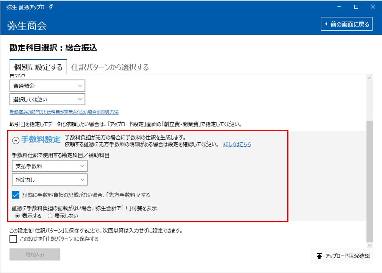Screen dimensions: 382x273
Task: Click the scrollbar up arrow
Action: coord(369,78)
